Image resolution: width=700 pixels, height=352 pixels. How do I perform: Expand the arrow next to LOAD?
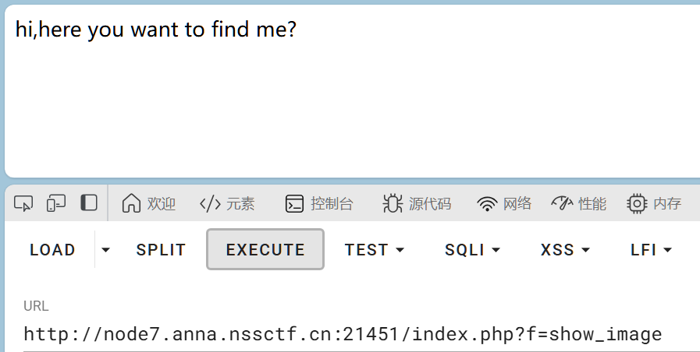coord(106,250)
